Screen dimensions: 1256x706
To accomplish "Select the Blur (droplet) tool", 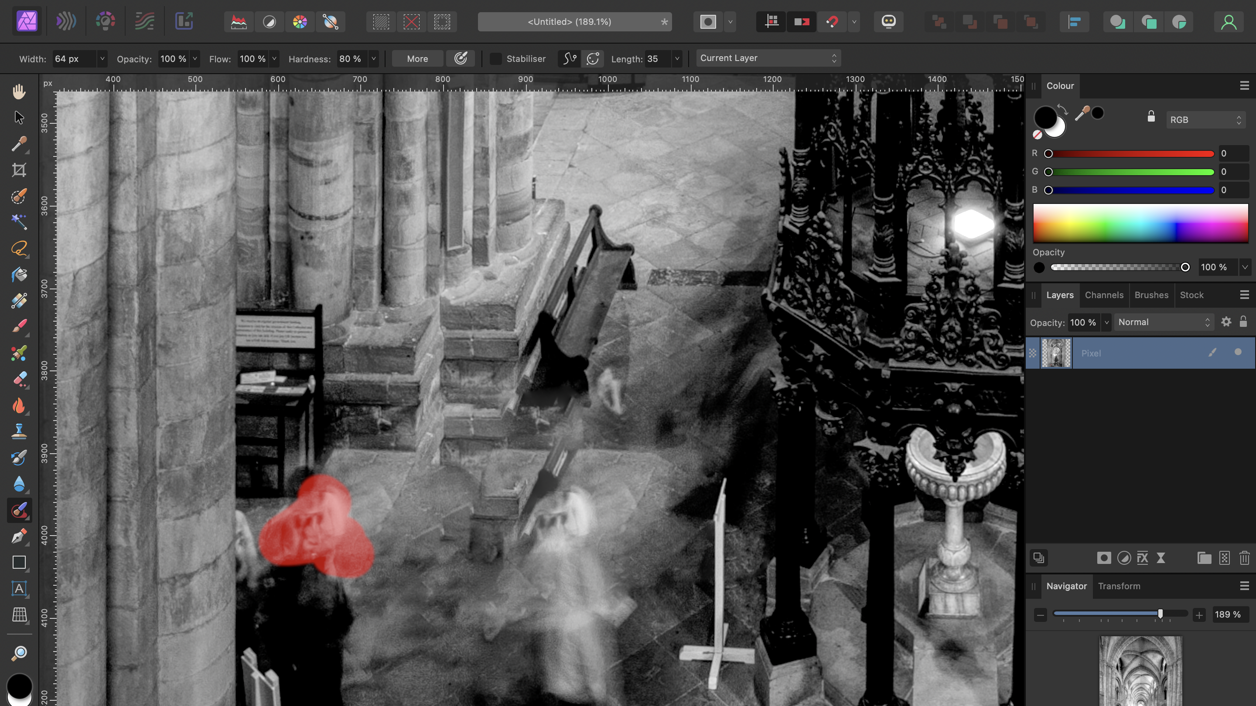I will pyautogui.click(x=19, y=484).
